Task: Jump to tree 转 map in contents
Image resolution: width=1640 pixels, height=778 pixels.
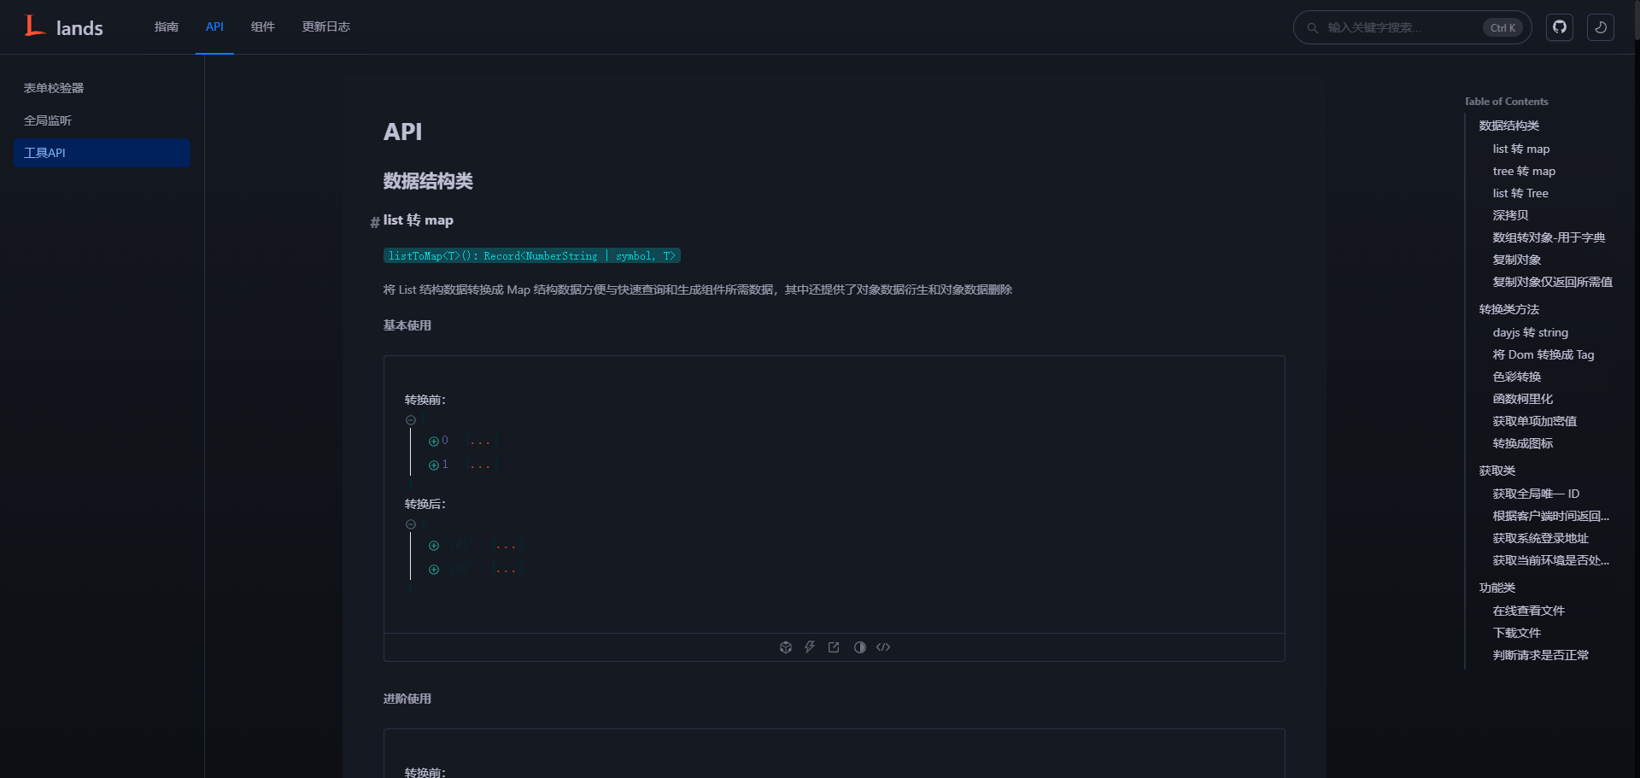Action: click(1524, 171)
